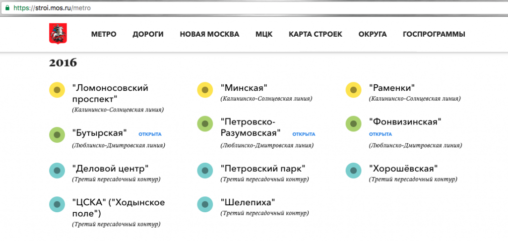This screenshot has width=508, height=241.
Task: Click teal circle icon beside Петровский парк
Action: click(x=205, y=171)
